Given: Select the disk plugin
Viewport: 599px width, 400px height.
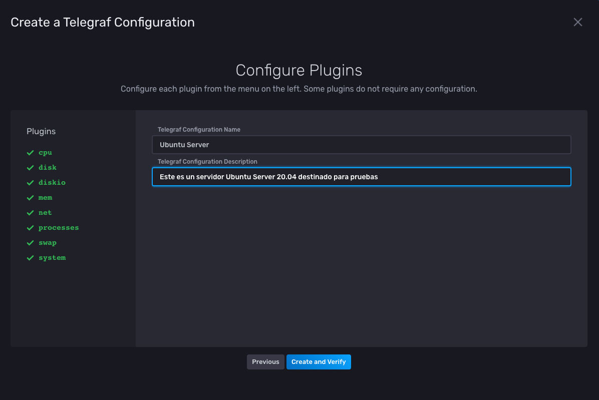Looking at the screenshot, I should [x=48, y=168].
